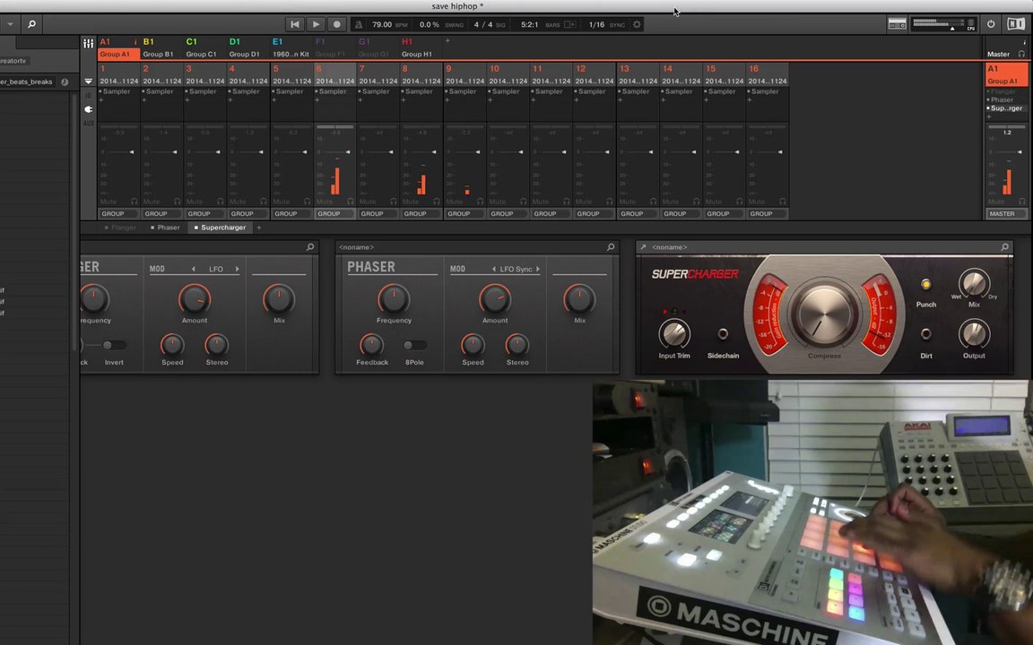The image size is (1033, 645).
Task: Add plug-in plus under Sampler on channel 1
Action: coord(100,100)
